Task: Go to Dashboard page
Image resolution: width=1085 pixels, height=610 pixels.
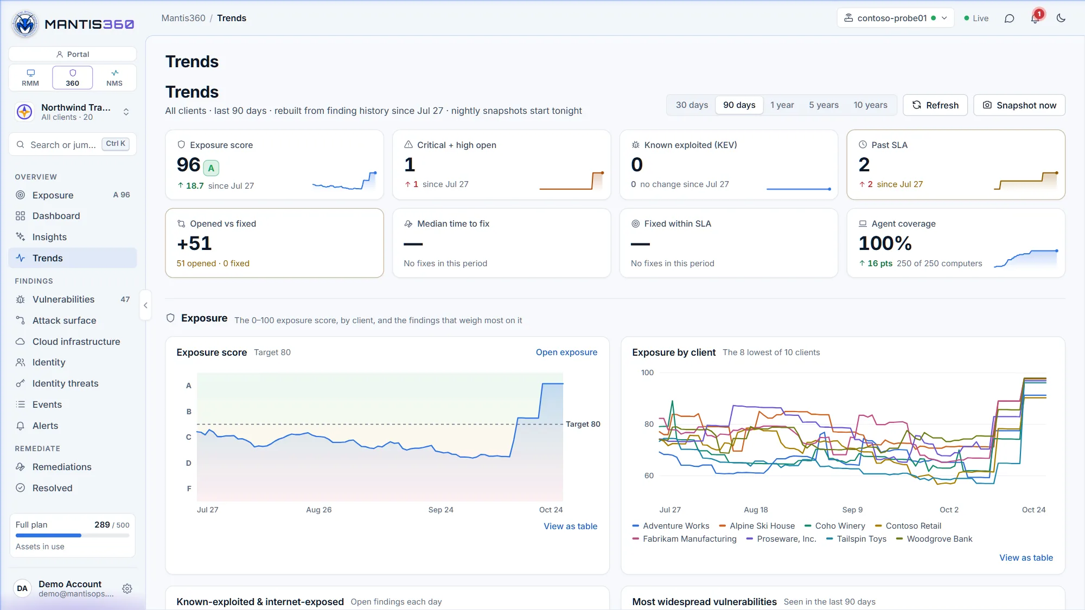Action: [73, 216]
